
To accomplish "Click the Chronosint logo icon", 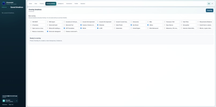I will [x=4, y=3].
